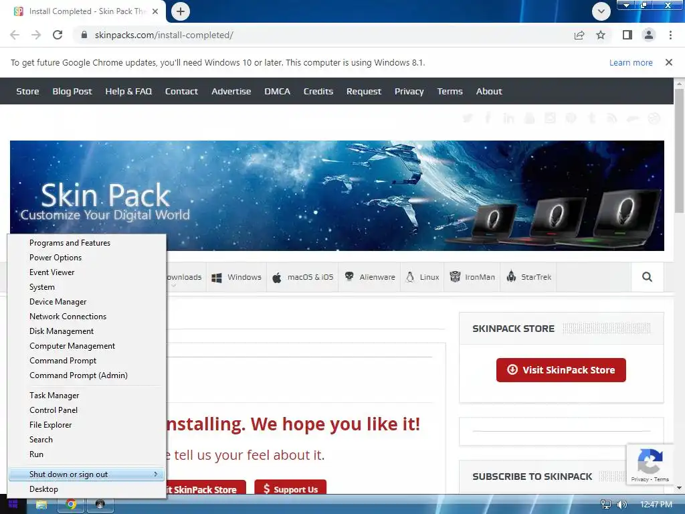
Task: Open the Run dialog entry
Action: pyautogui.click(x=36, y=454)
